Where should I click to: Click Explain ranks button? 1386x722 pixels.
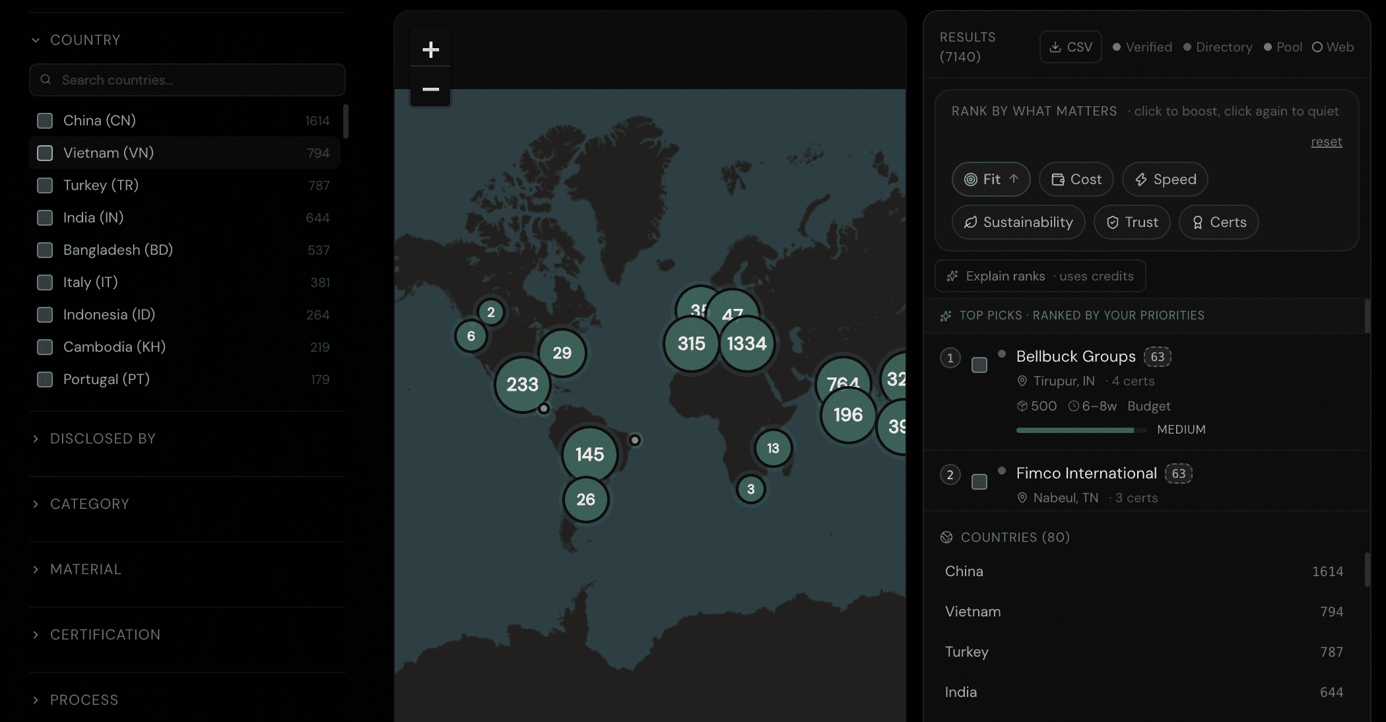[1040, 276]
